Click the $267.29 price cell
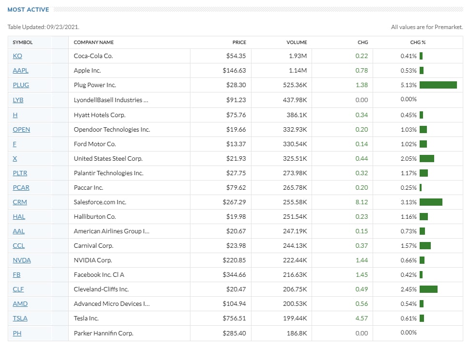Image resolution: width=471 pixels, height=348 pixels. (235, 202)
